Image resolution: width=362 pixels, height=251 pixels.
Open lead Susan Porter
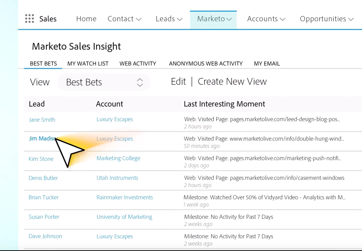44,217
